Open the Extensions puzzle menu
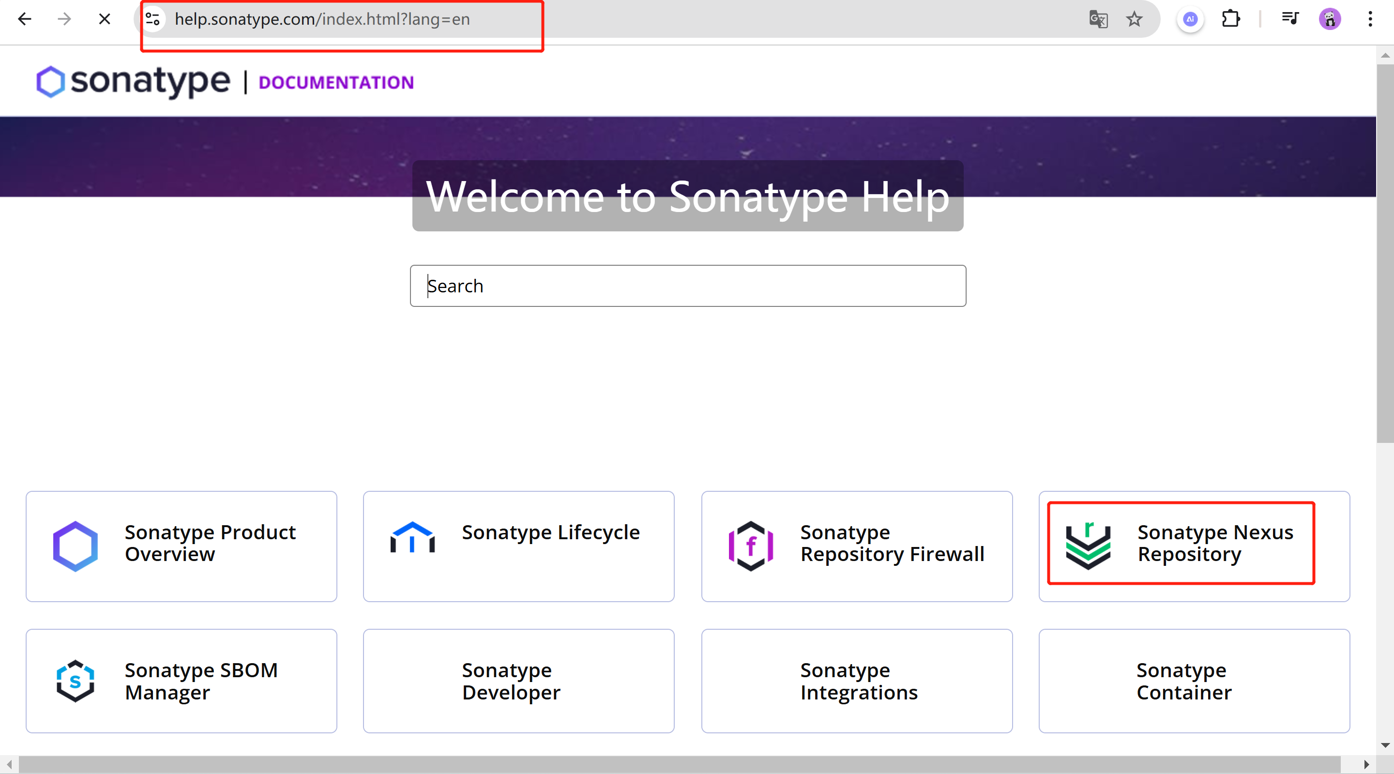 tap(1230, 19)
